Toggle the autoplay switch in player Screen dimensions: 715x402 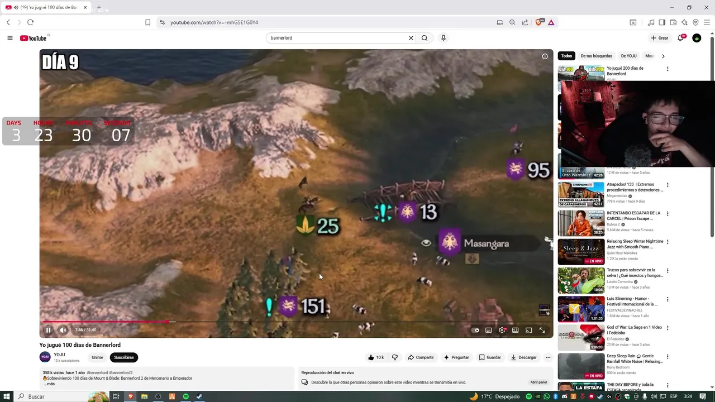point(475,330)
